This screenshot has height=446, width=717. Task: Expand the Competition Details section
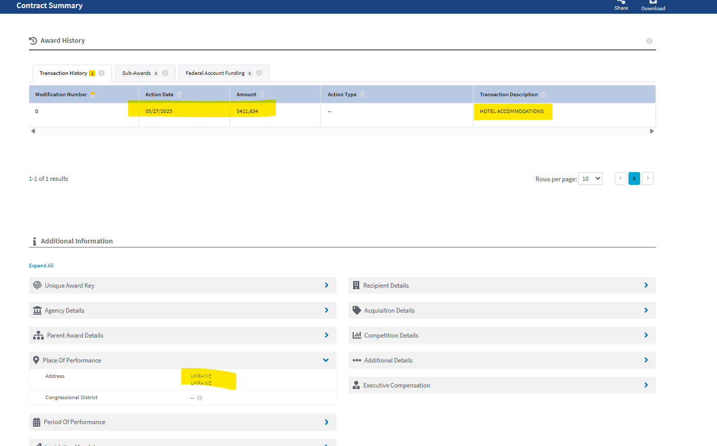502,335
